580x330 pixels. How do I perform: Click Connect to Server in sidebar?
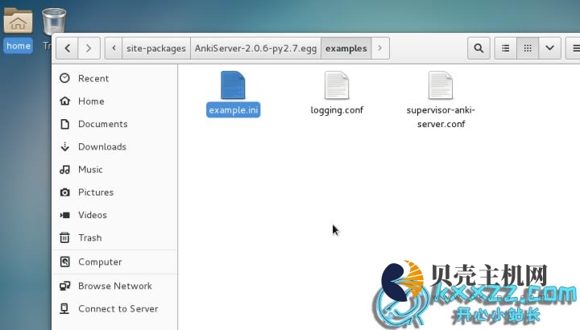click(x=118, y=309)
